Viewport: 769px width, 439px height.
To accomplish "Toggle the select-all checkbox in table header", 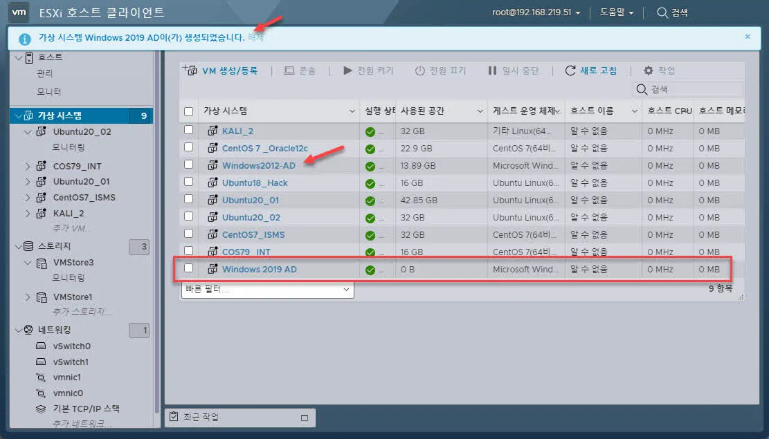I will (x=189, y=111).
